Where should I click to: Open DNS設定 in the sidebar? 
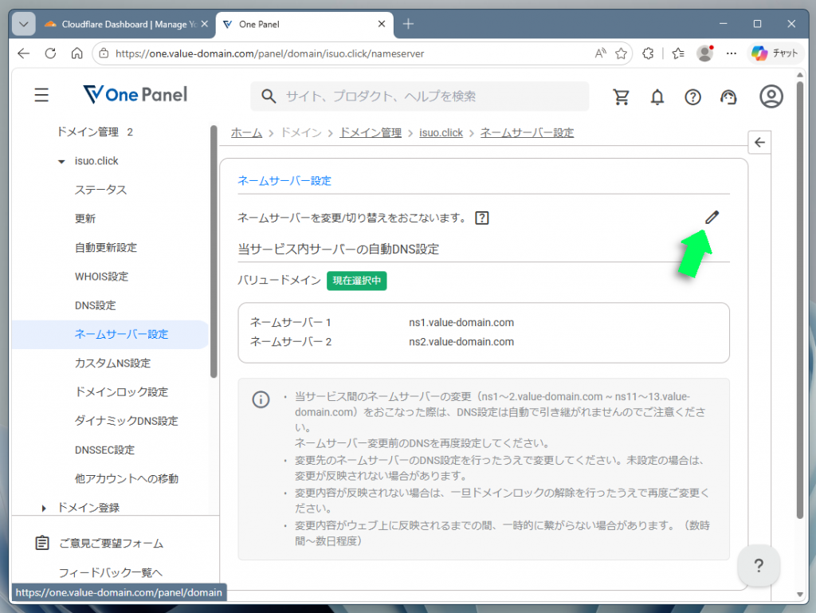coord(96,305)
